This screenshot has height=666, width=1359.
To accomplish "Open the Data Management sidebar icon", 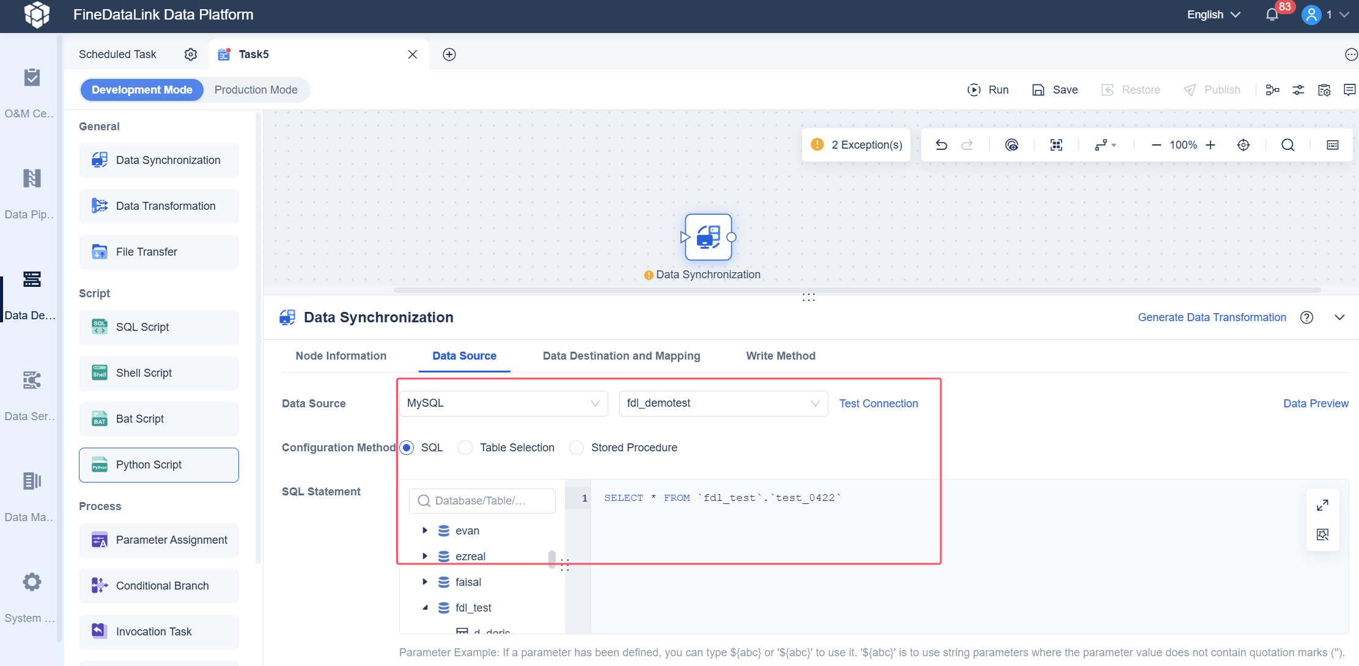I will tap(32, 481).
